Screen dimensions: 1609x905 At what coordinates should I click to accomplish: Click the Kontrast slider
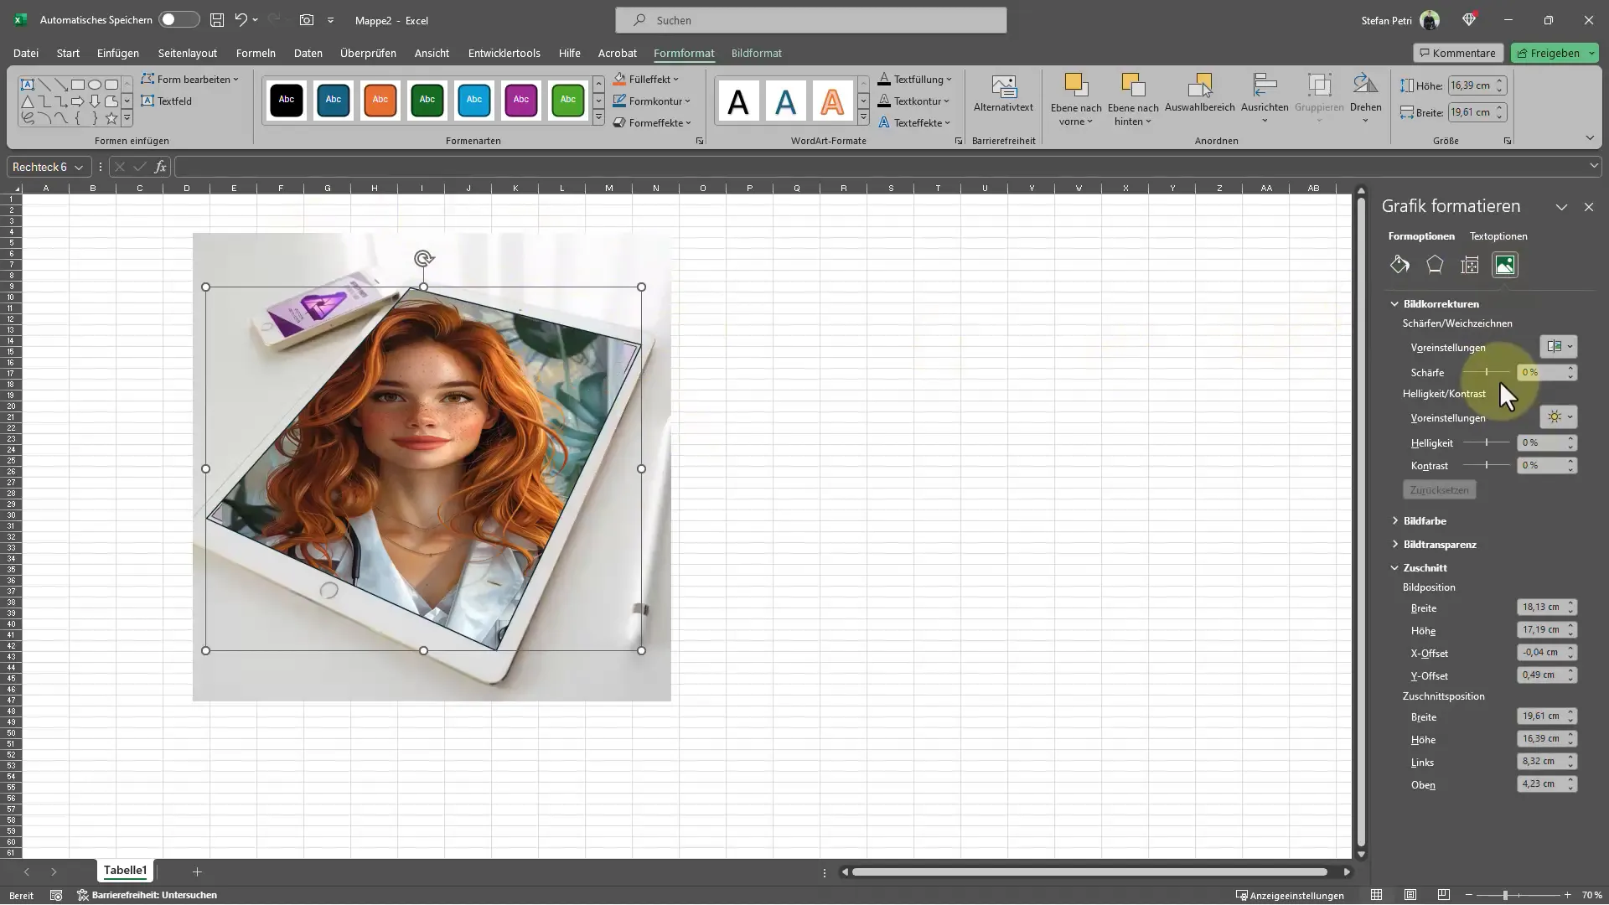[1487, 465]
